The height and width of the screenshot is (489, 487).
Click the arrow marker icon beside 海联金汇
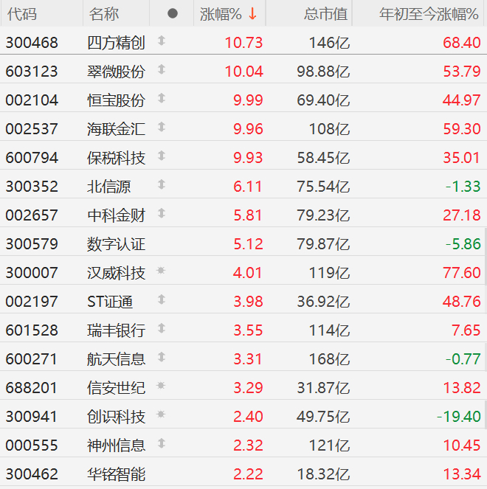pyautogui.click(x=162, y=127)
